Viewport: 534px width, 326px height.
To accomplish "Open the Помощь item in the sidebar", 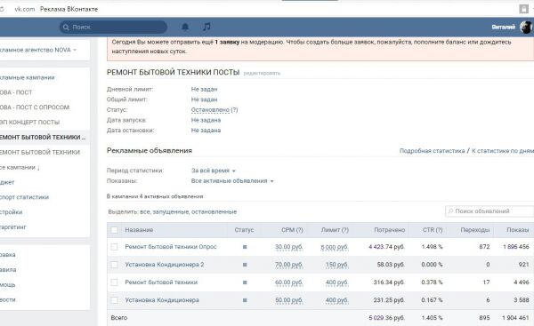I will pos(8,285).
